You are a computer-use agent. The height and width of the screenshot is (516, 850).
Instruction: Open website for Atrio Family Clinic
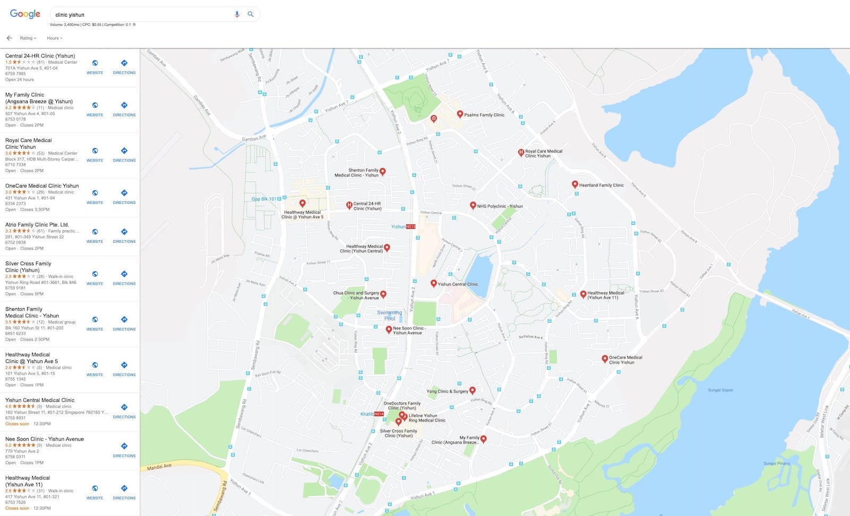point(95,235)
